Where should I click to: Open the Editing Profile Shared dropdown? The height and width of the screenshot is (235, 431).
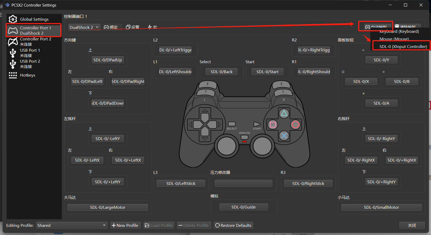[x=72, y=225]
